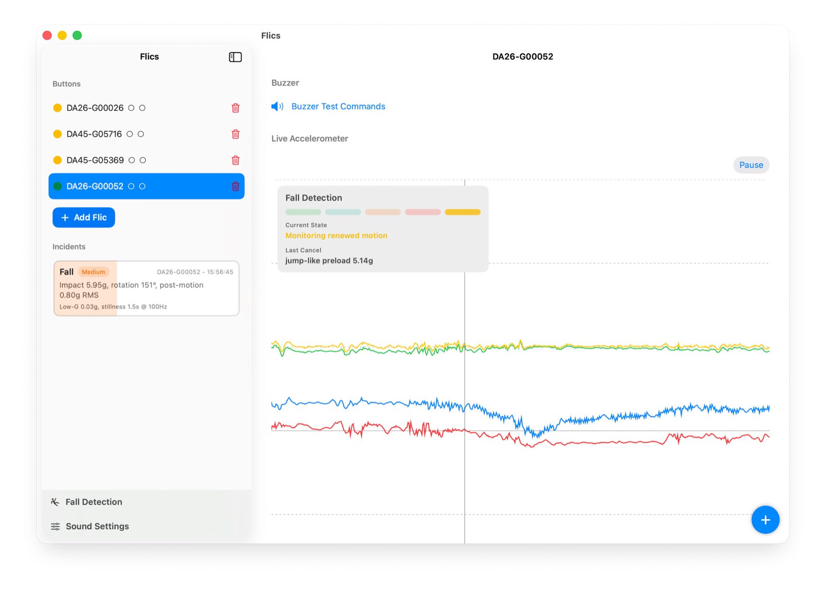Click the Incidents section label
Image resolution: width=826 pixels, height=592 pixels.
69,247
